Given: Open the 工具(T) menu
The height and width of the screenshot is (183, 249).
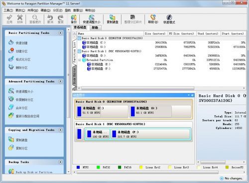Looking at the screenshot, I should tap(8, 10).
